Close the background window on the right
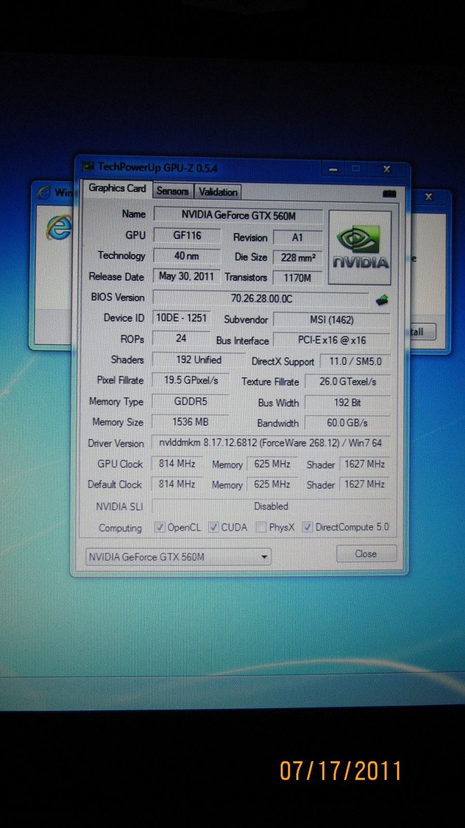Screen dimensions: 465x828 point(428,197)
